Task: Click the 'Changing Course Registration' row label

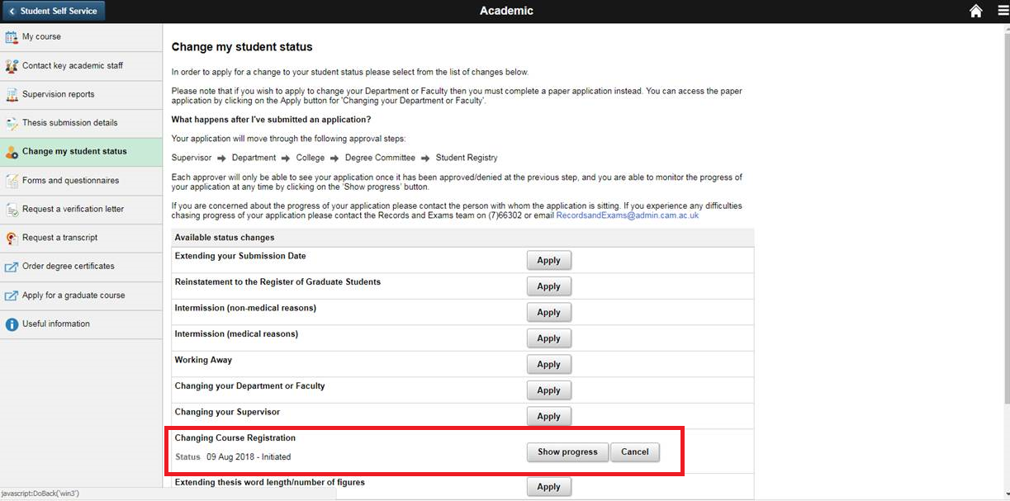Action: click(x=235, y=438)
